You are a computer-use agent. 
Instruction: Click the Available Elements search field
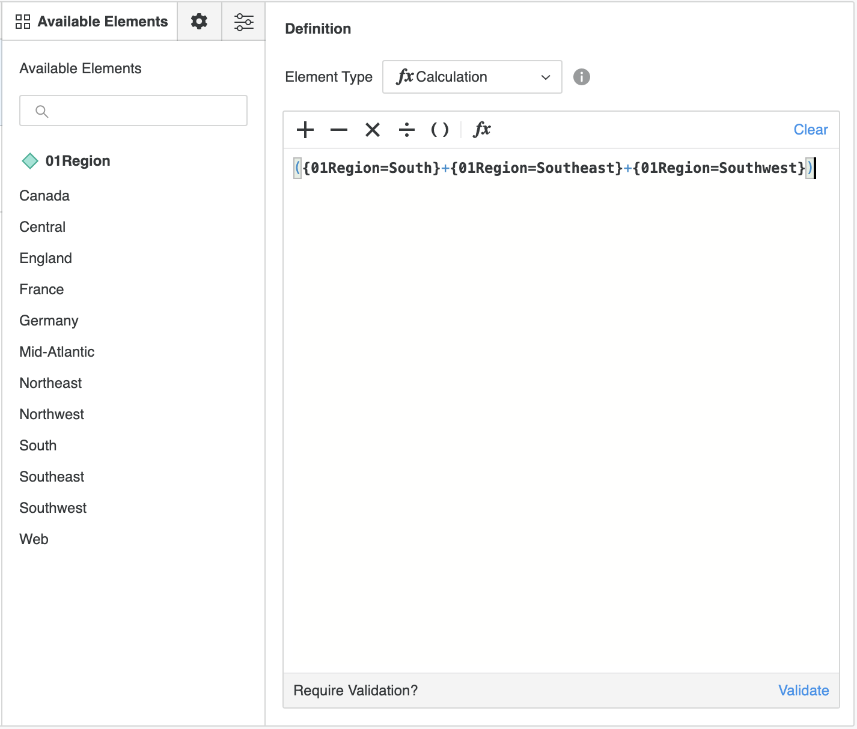click(x=133, y=111)
